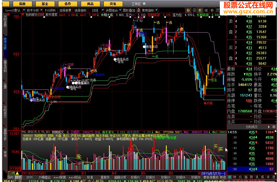Open the 分时走势 sidebar tab
This screenshot has width=277, height=182.
click(5, 21)
